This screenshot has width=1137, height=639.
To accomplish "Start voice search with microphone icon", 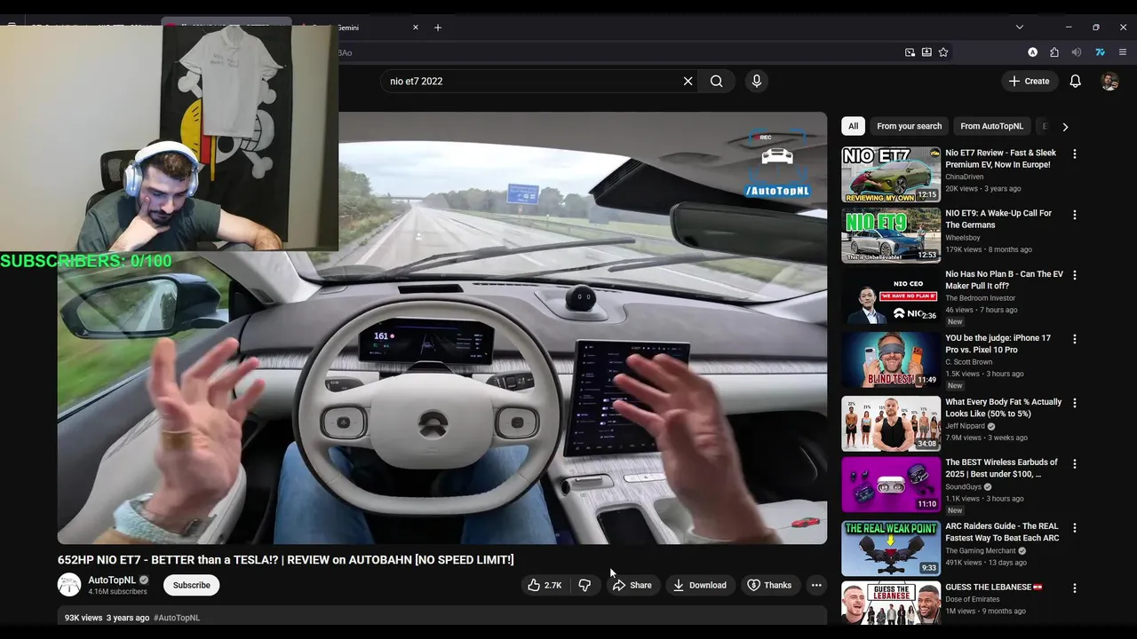I will click(757, 81).
